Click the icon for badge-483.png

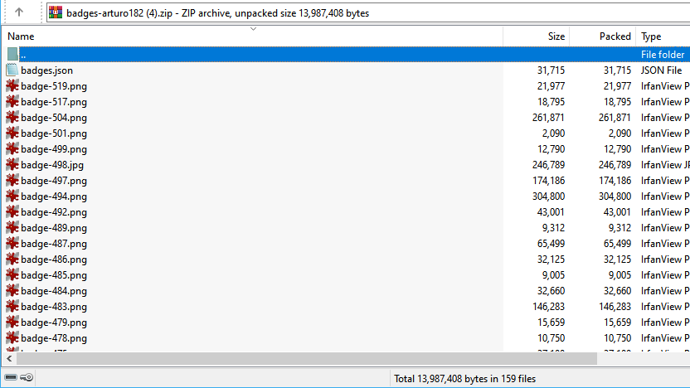(12, 306)
